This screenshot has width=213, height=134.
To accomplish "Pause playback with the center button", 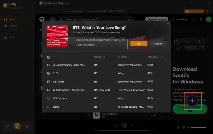I will 124,125.
